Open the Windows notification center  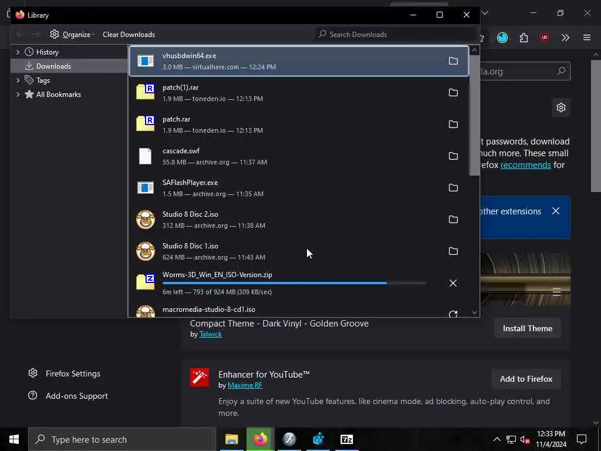click(x=582, y=439)
